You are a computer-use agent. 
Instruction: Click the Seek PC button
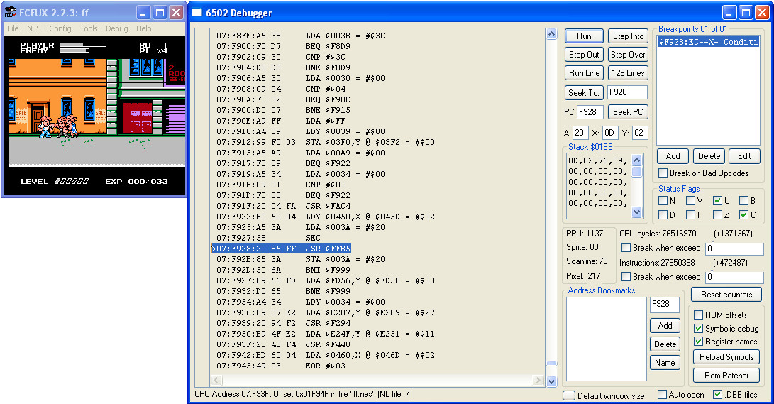click(x=628, y=112)
